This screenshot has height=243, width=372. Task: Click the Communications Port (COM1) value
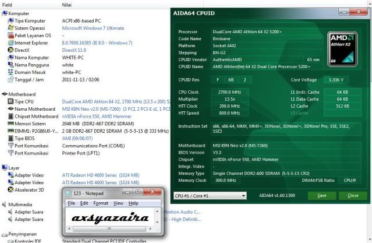point(94,146)
